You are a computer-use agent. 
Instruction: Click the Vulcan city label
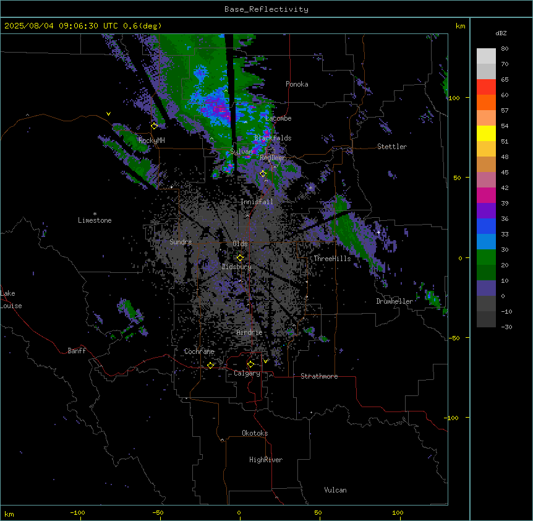point(336,490)
